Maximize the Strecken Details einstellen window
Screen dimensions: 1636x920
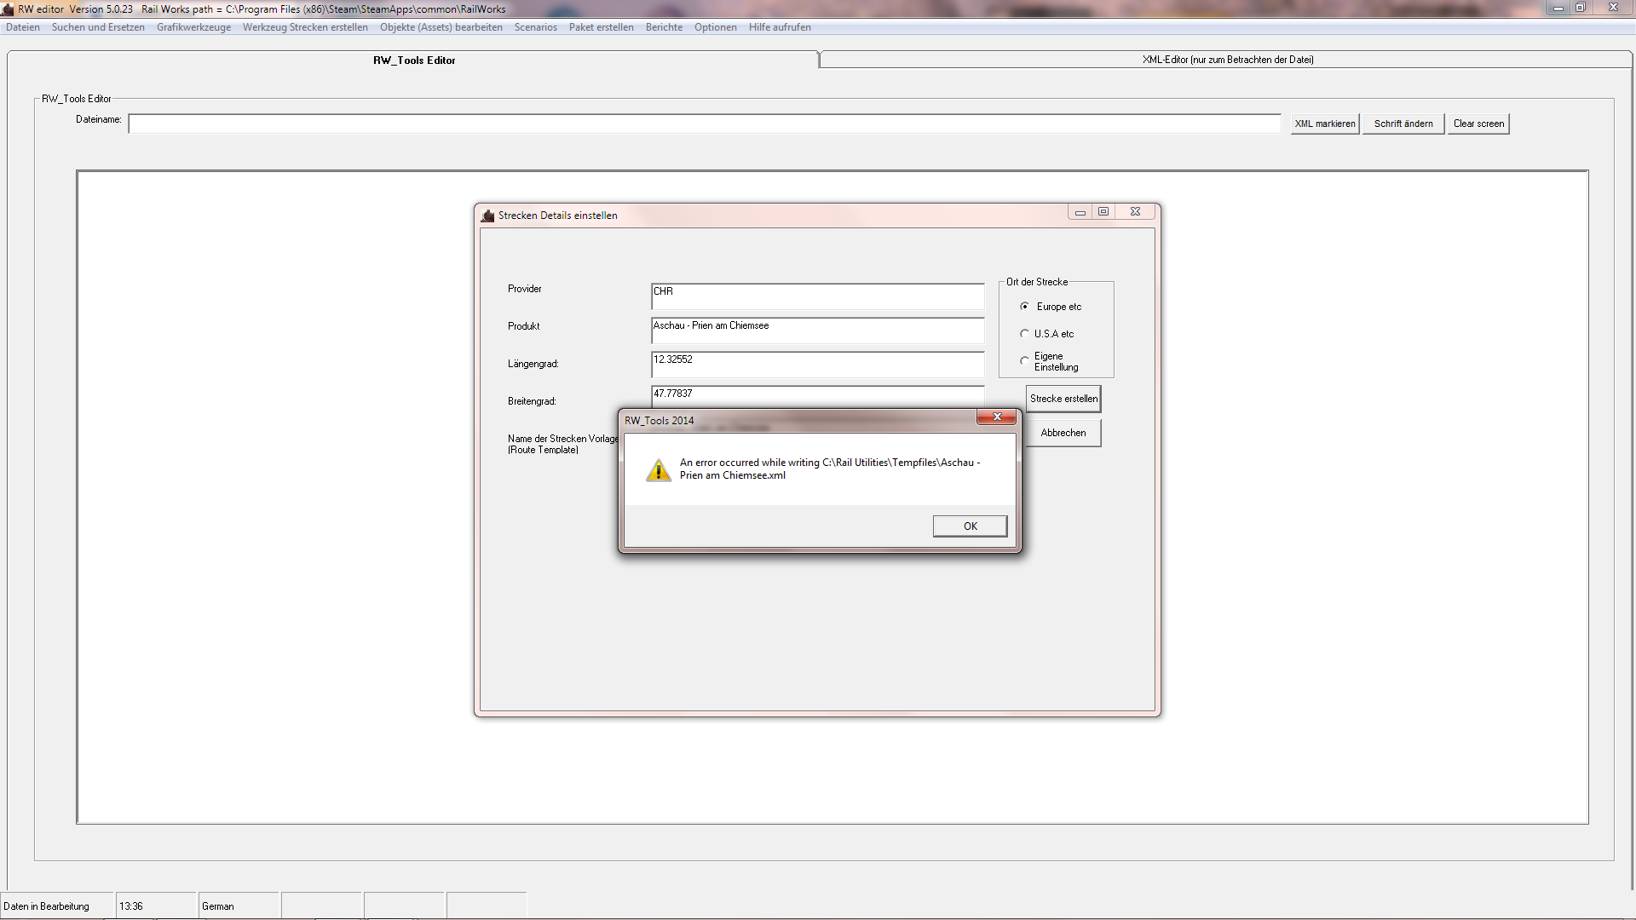click(1103, 212)
